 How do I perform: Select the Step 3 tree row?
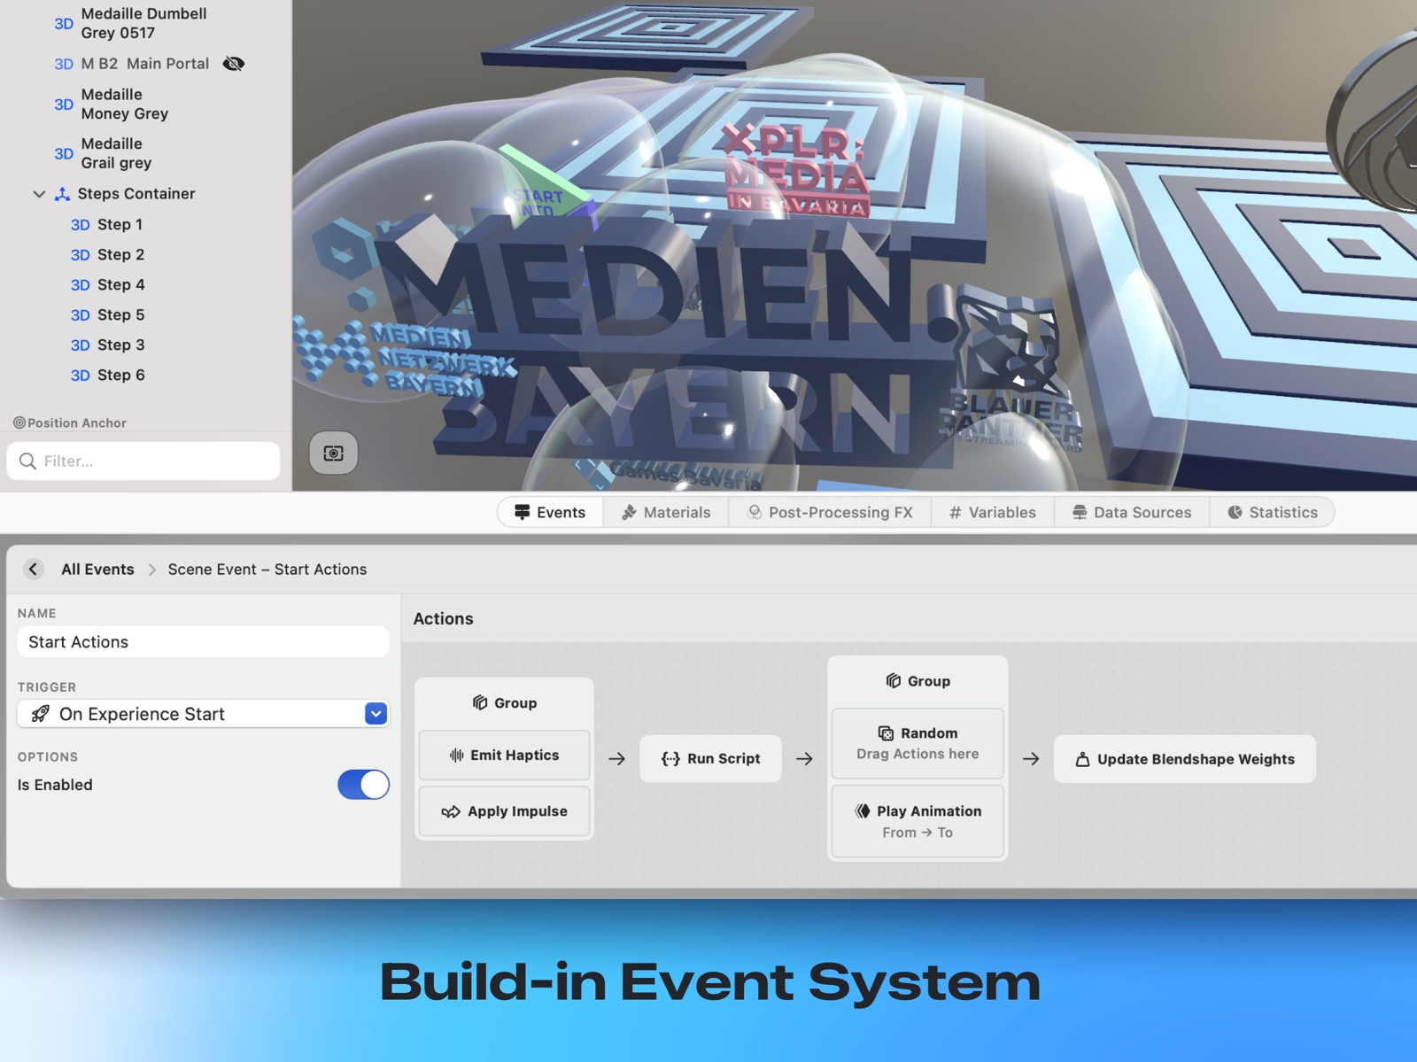(146, 345)
